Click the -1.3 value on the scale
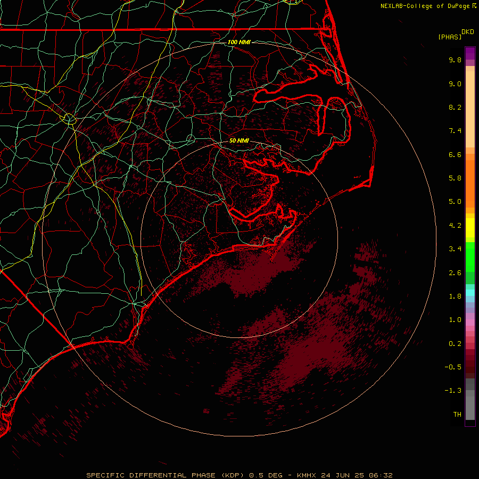The image size is (479, 479). [x=453, y=391]
